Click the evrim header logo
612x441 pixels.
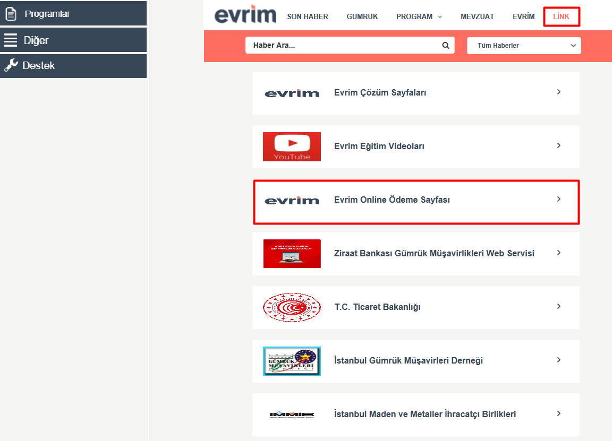point(245,14)
